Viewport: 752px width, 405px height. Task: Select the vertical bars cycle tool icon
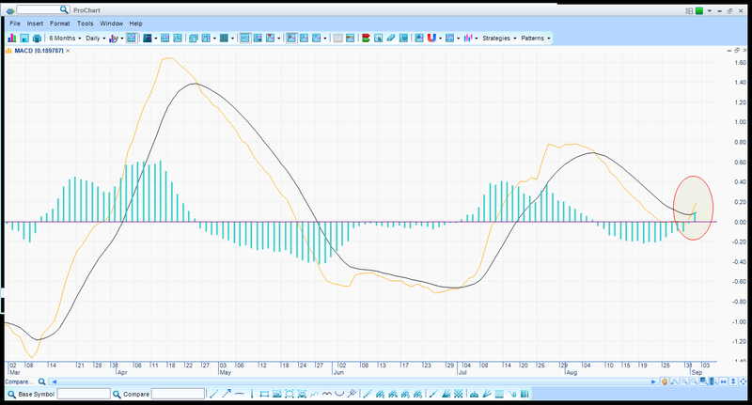pos(525,394)
